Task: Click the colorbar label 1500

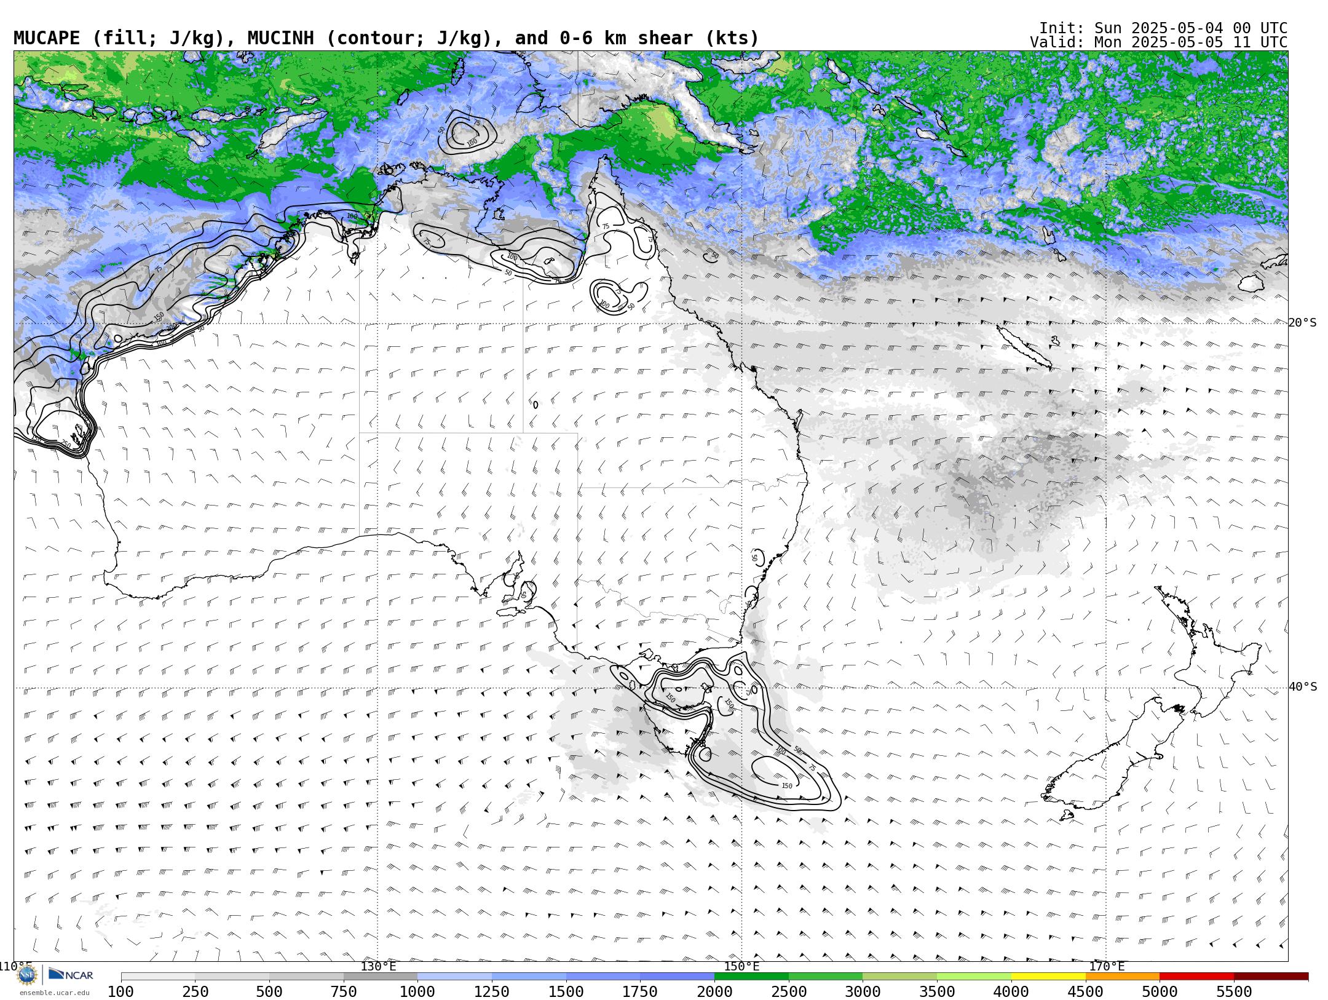Action: pyautogui.click(x=566, y=992)
